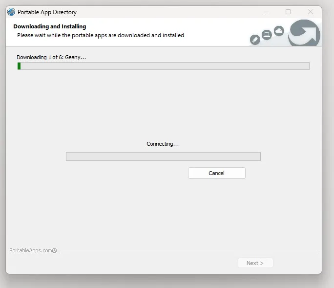Click the overall download progress bar
334x288 pixels.
[x=164, y=66]
